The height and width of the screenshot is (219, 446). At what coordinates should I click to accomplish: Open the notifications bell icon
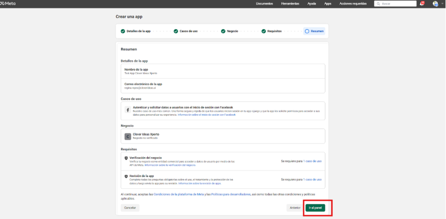[x=422, y=3]
